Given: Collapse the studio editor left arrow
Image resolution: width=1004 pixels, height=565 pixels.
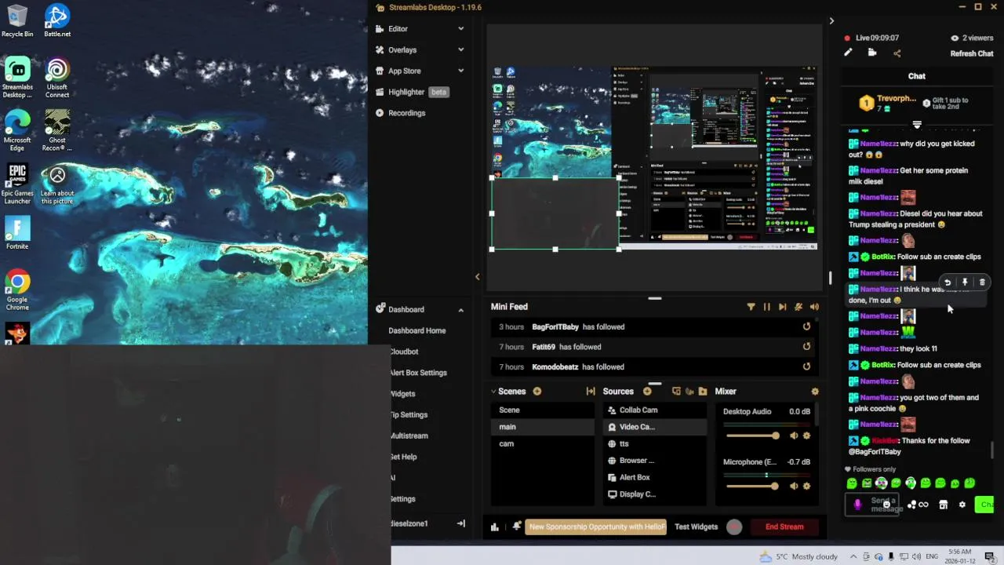Looking at the screenshot, I should (477, 276).
